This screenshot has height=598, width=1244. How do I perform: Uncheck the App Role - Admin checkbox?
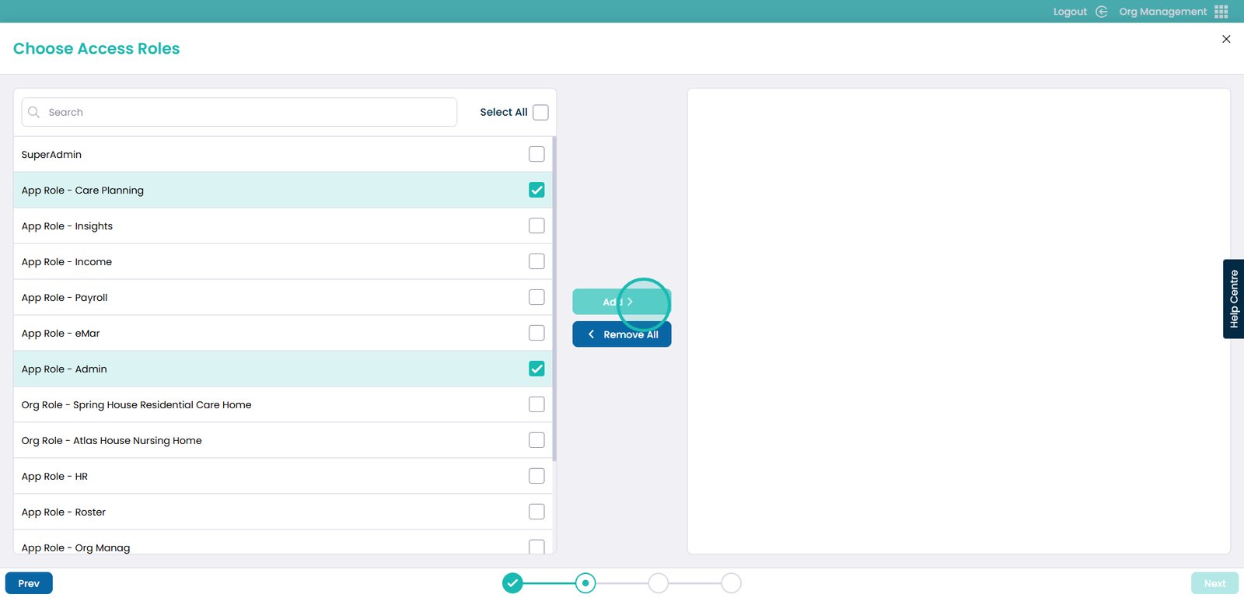[536, 369]
